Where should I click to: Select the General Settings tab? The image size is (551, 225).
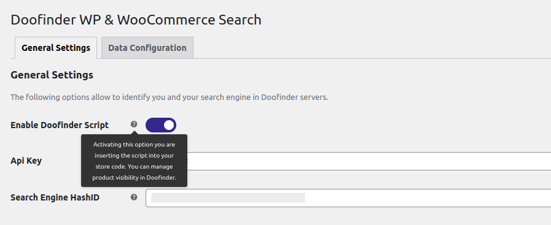(x=56, y=48)
